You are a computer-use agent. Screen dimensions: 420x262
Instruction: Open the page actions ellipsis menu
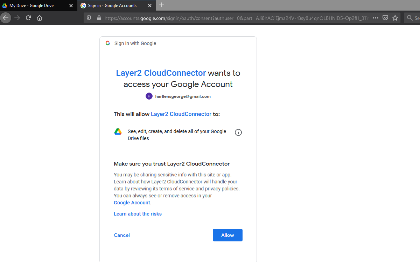pos(375,18)
